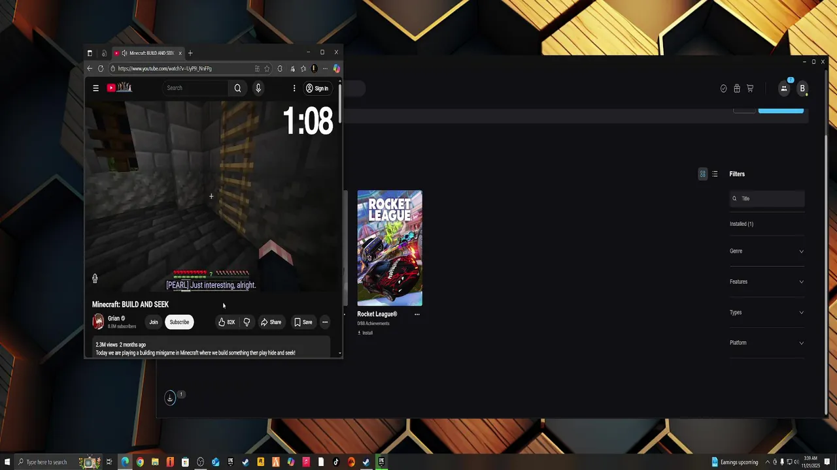Image resolution: width=837 pixels, height=470 pixels.
Task: Open more video actions ellipsis
Action: tap(325, 322)
